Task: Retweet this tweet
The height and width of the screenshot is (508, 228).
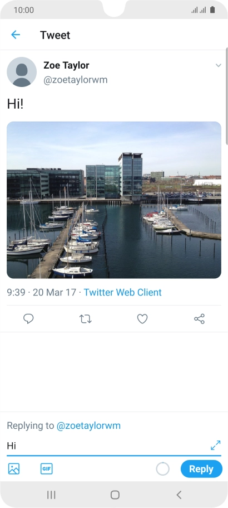Action: pyautogui.click(x=86, y=319)
